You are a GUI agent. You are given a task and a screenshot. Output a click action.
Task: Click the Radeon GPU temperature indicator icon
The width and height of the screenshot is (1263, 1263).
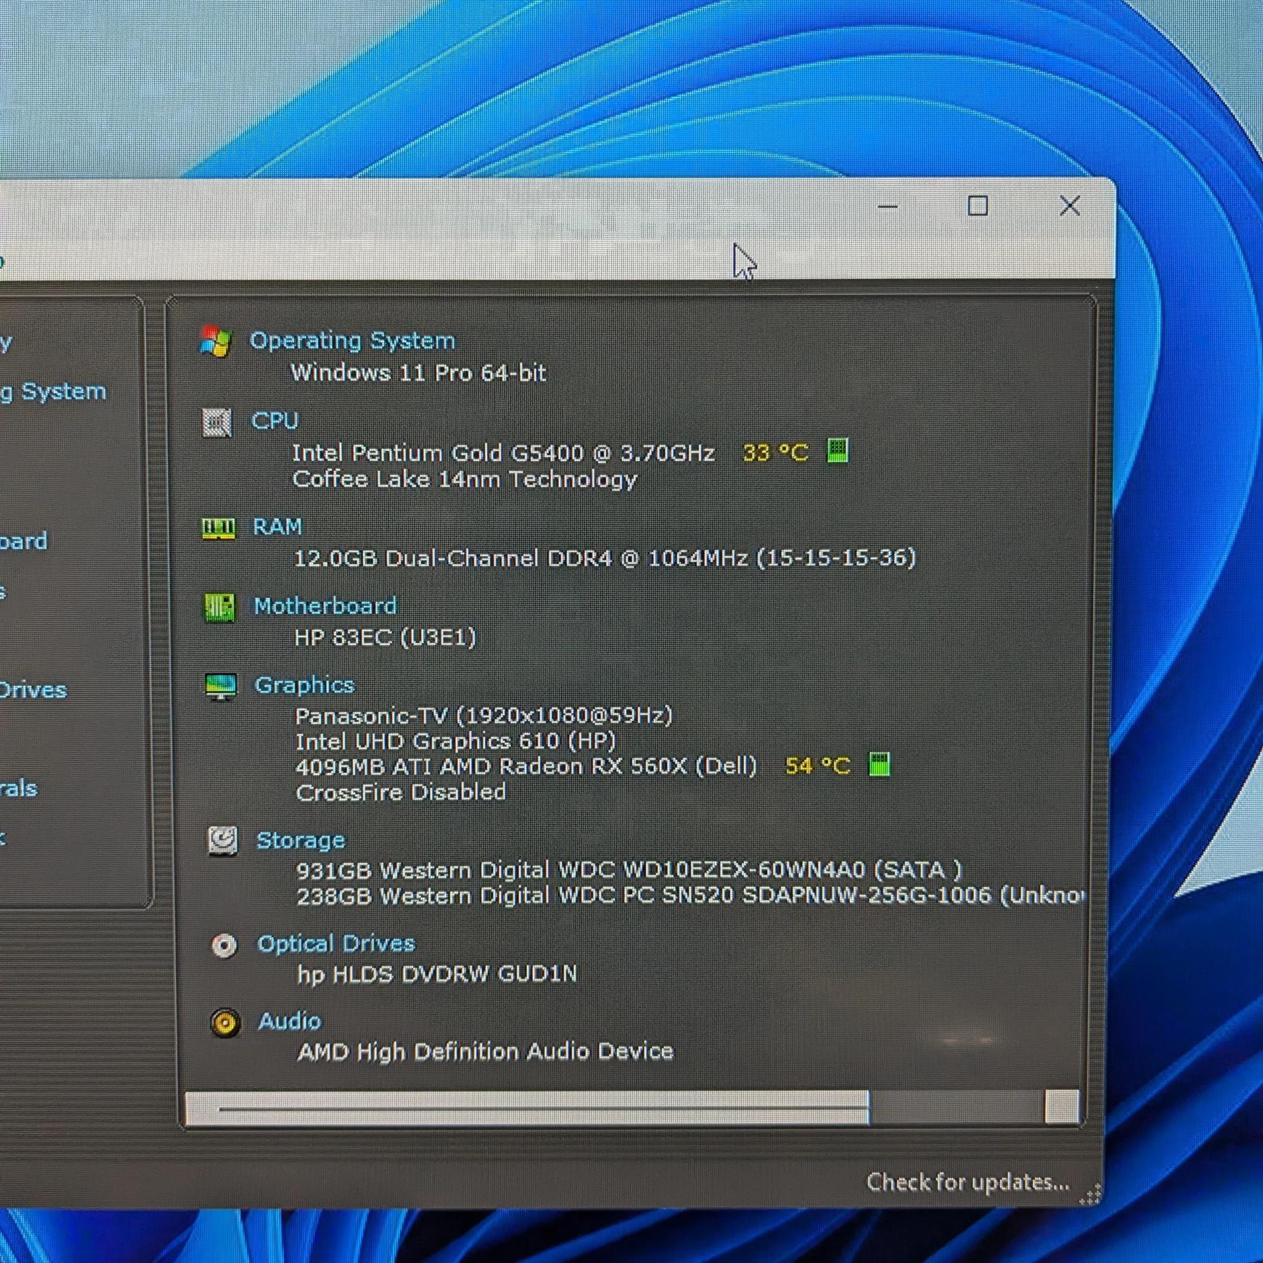coord(879,763)
